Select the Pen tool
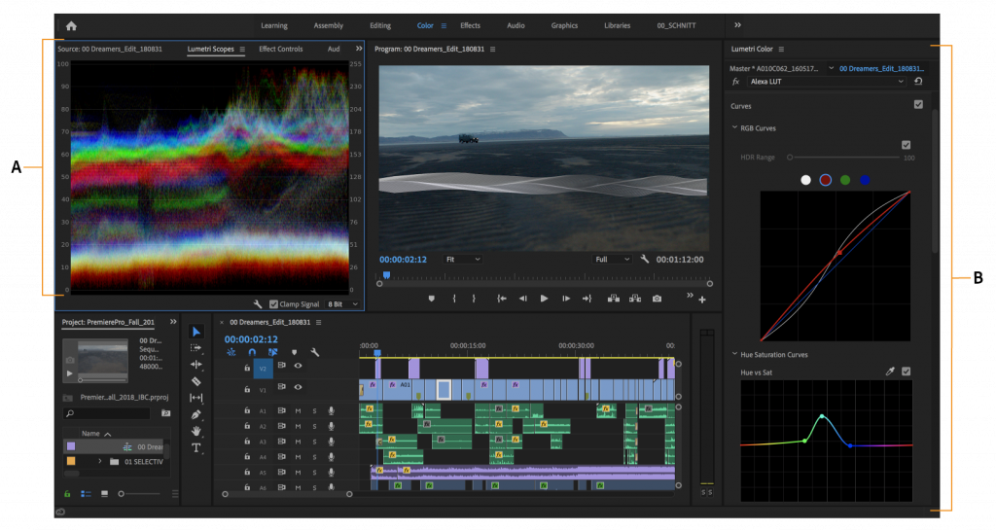 [196, 414]
